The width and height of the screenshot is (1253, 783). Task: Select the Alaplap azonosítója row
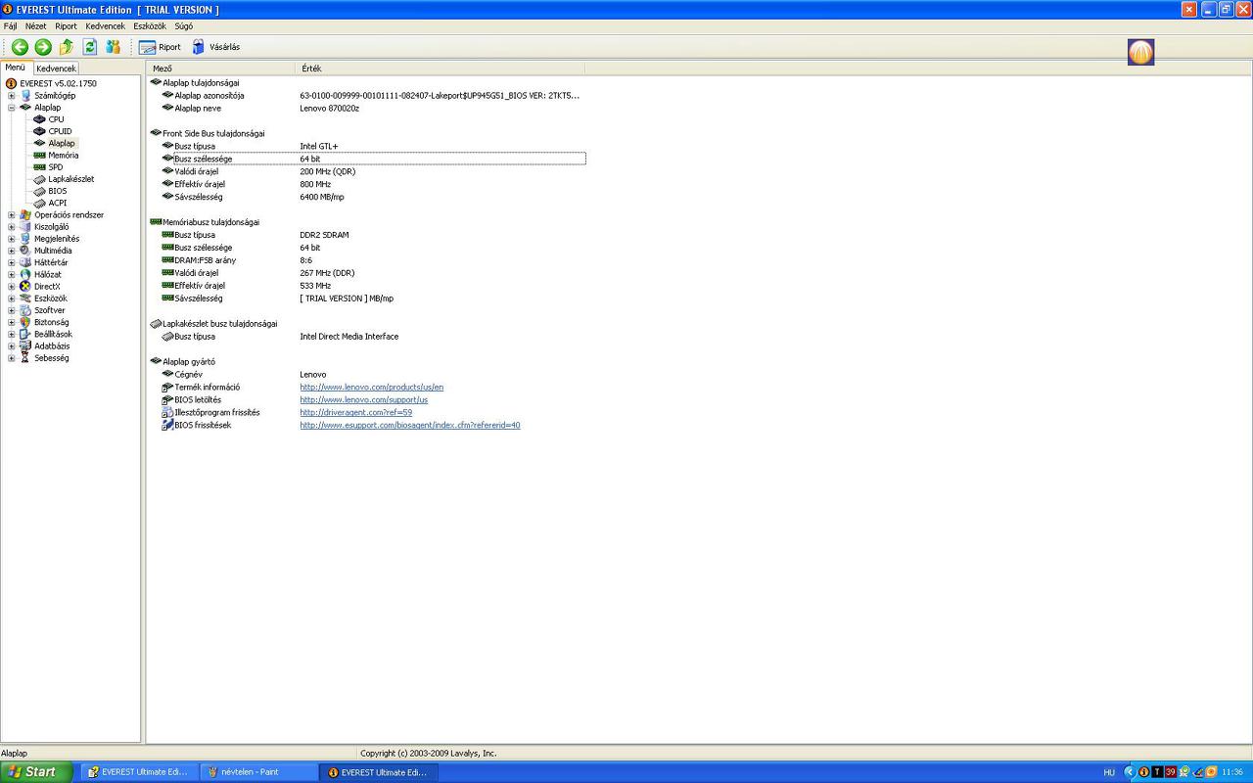coord(367,96)
